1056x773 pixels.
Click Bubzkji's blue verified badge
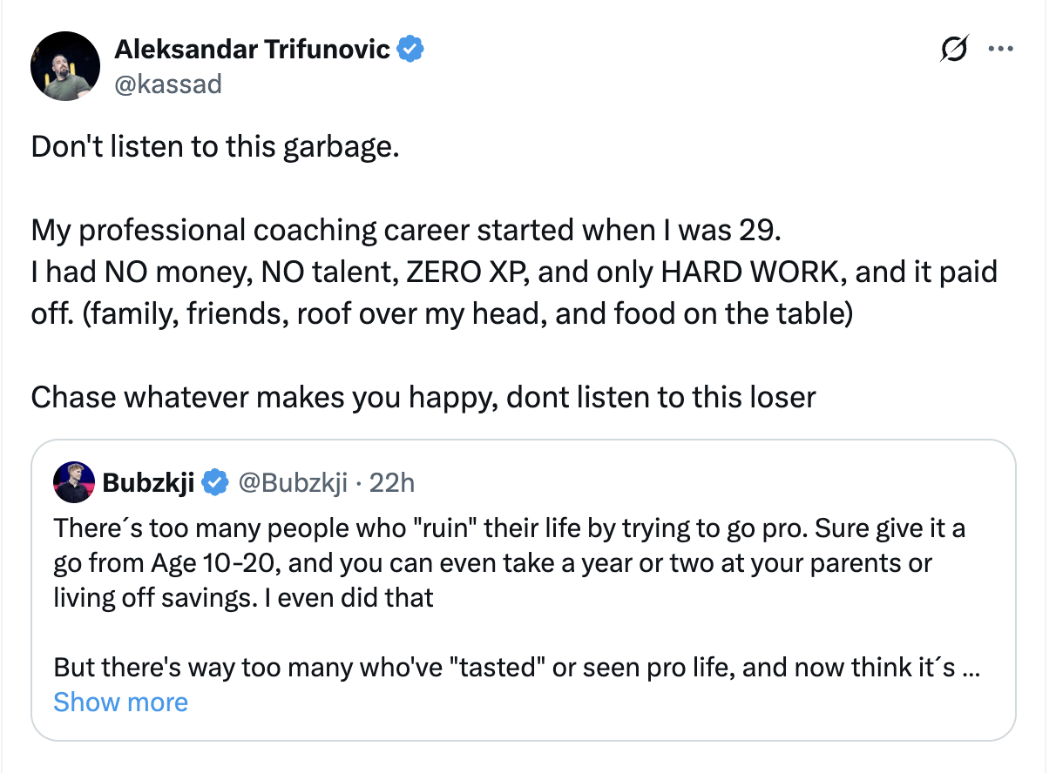pyautogui.click(x=215, y=482)
